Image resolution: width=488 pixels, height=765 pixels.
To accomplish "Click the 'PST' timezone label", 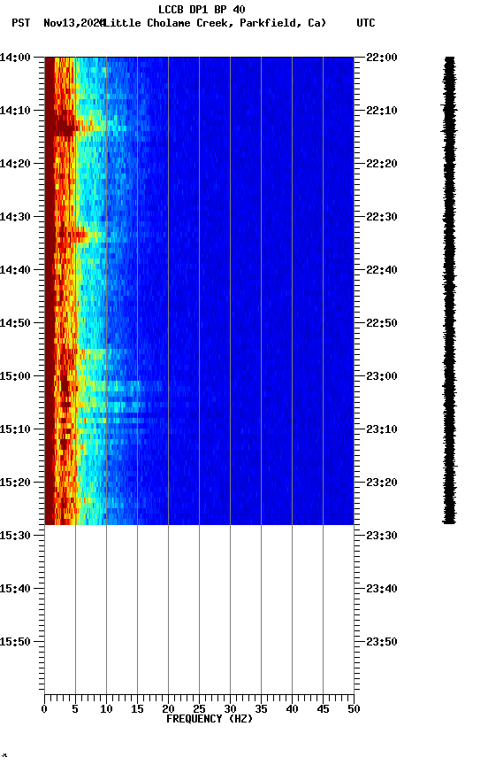I will [21, 23].
